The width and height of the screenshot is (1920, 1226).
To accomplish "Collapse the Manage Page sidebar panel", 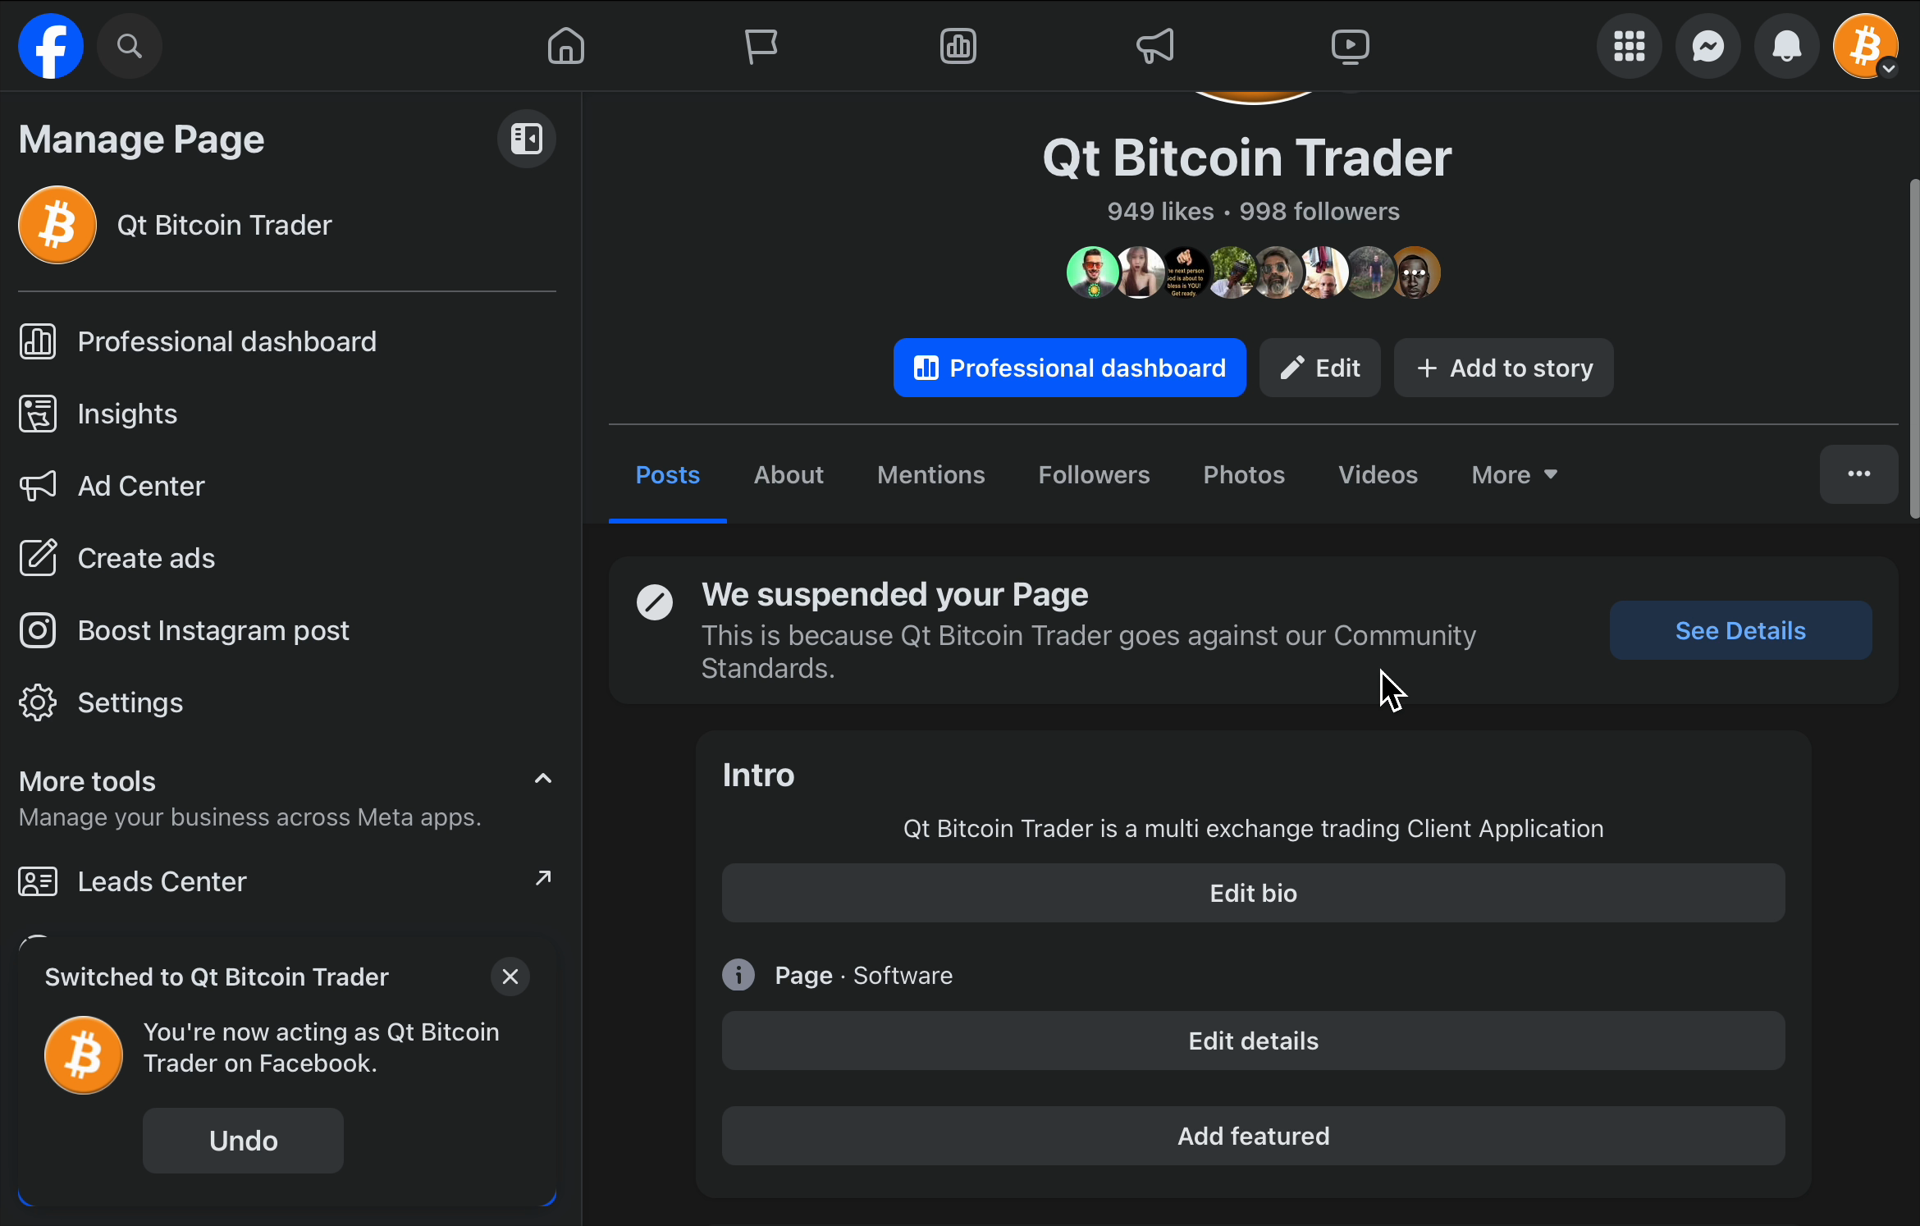I will [527, 139].
